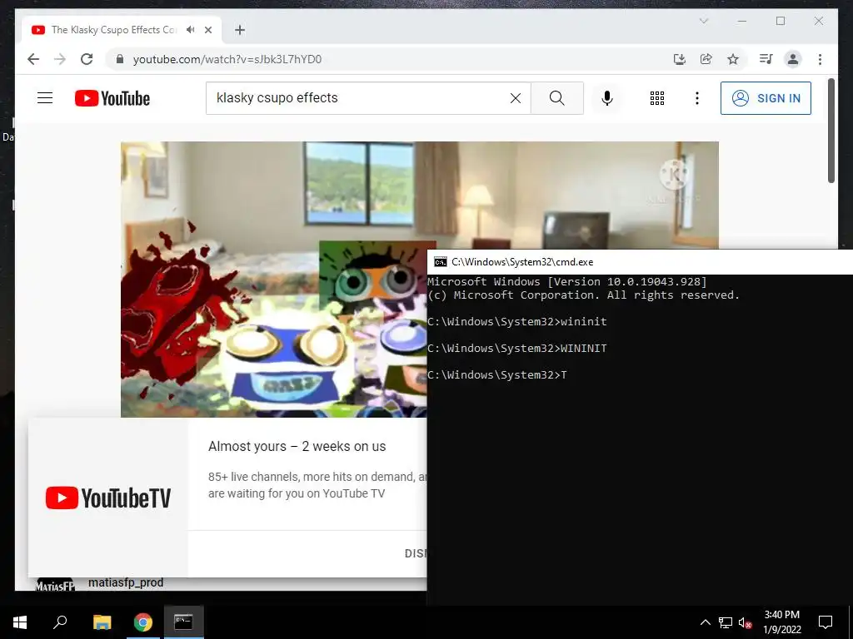853x639 pixels.
Task: Click the 'C:\Windows\System32>T' prompt line
Action: (x=496, y=375)
